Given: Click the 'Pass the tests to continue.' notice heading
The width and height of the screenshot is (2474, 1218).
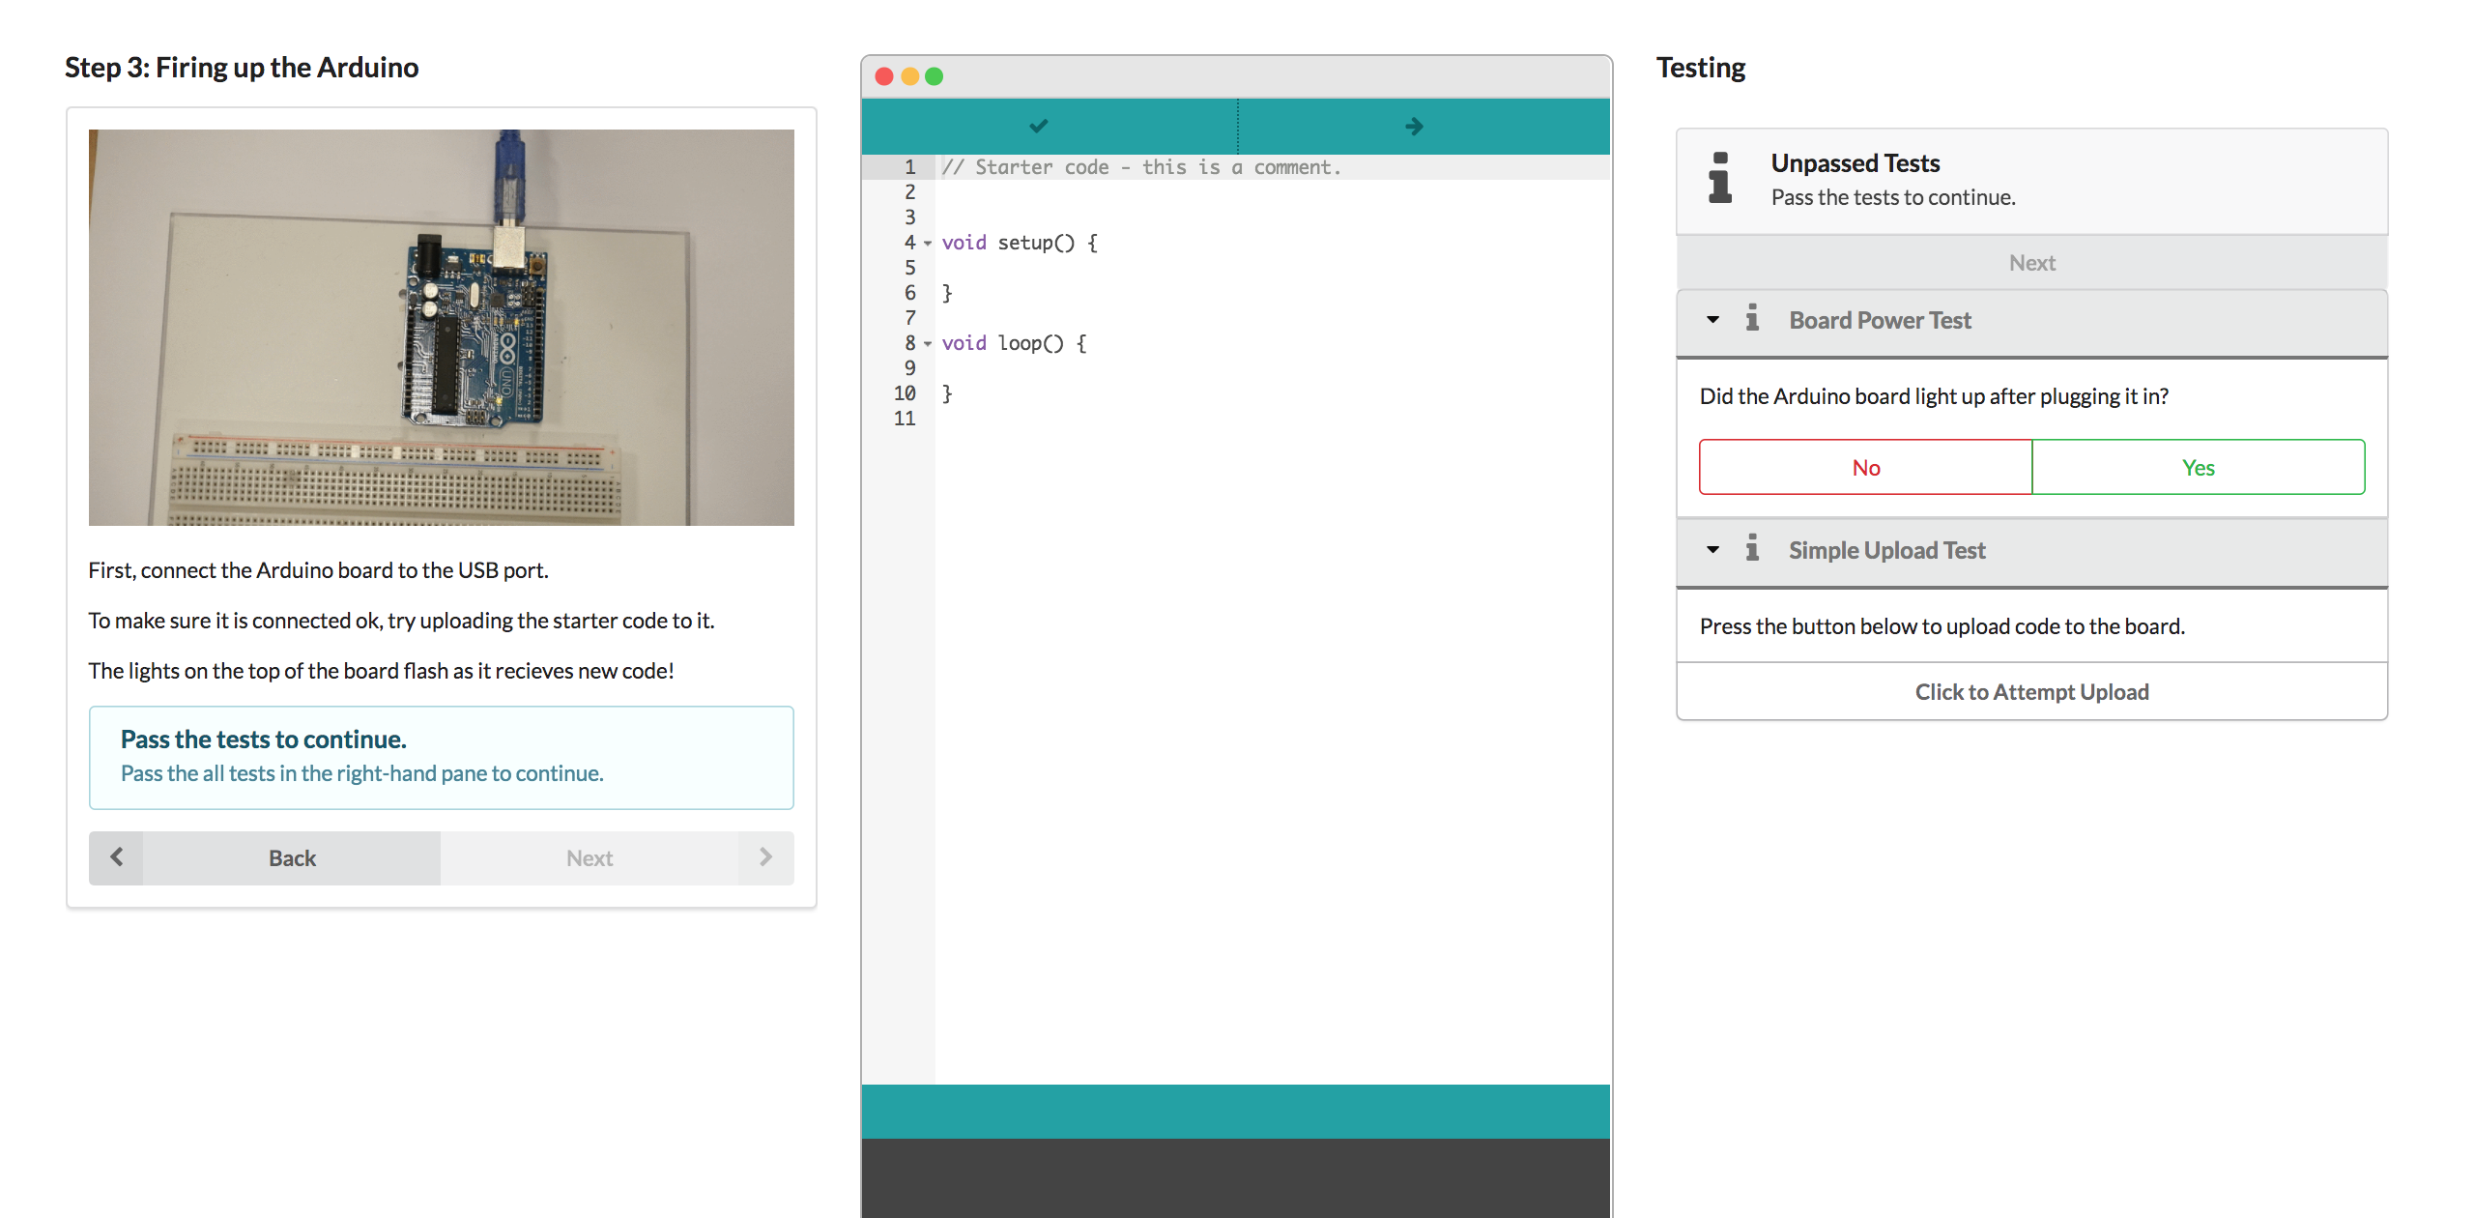Looking at the screenshot, I should coord(263,739).
